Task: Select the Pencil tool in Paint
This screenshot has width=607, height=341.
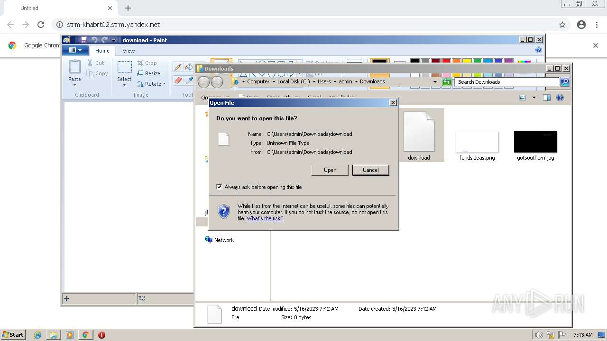Action: tap(177, 67)
